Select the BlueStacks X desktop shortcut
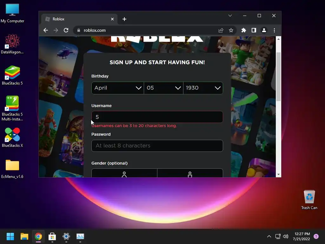The width and height of the screenshot is (325, 244). click(x=12, y=138)
